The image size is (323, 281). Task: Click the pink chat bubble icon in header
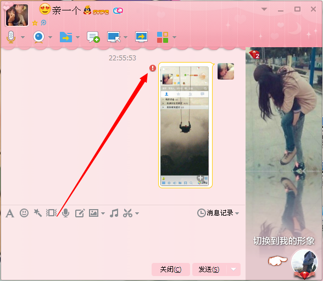pos(118,11)
